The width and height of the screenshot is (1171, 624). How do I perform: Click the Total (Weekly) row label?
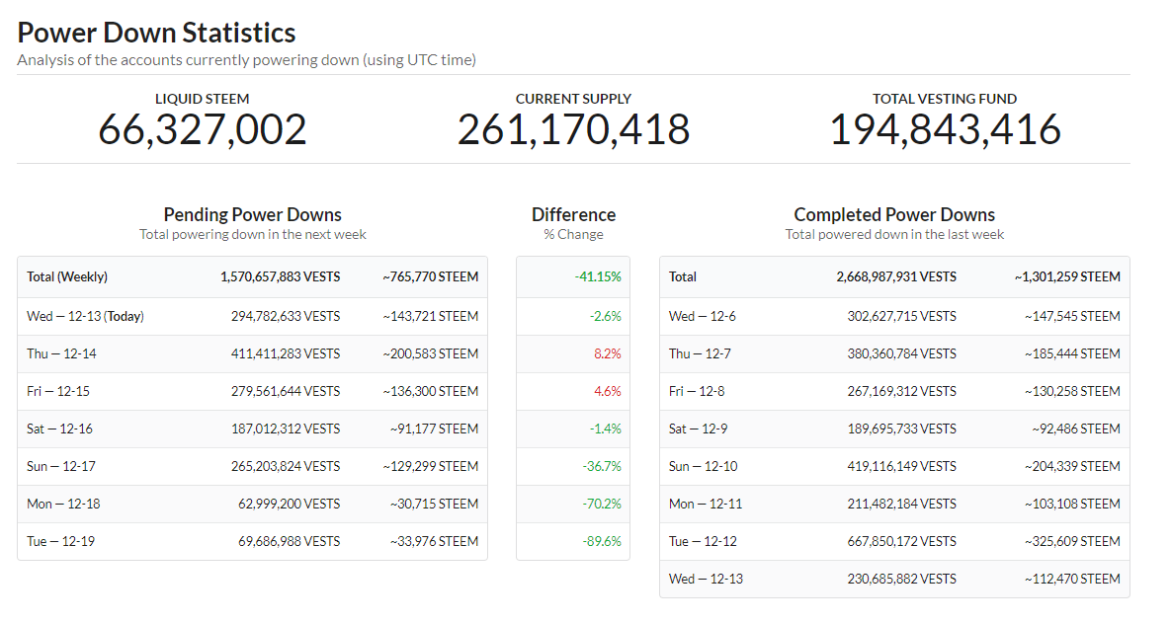67,276
